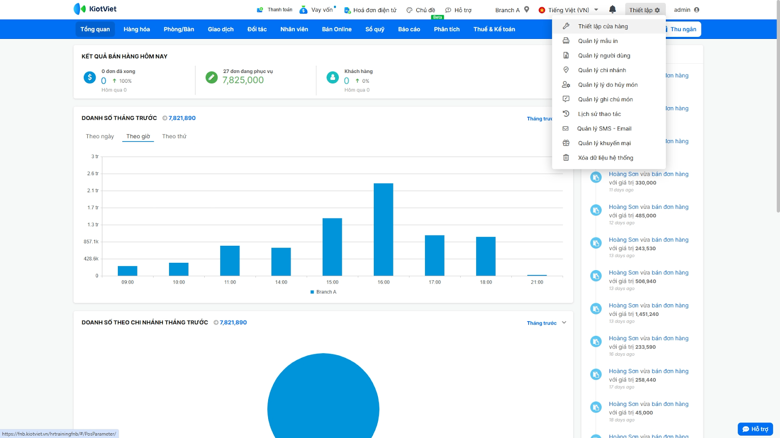The height and width of the screenshot is (438, 780).
Task: Select Quản lý mẫu in menu item
Action: pos(598,41)
